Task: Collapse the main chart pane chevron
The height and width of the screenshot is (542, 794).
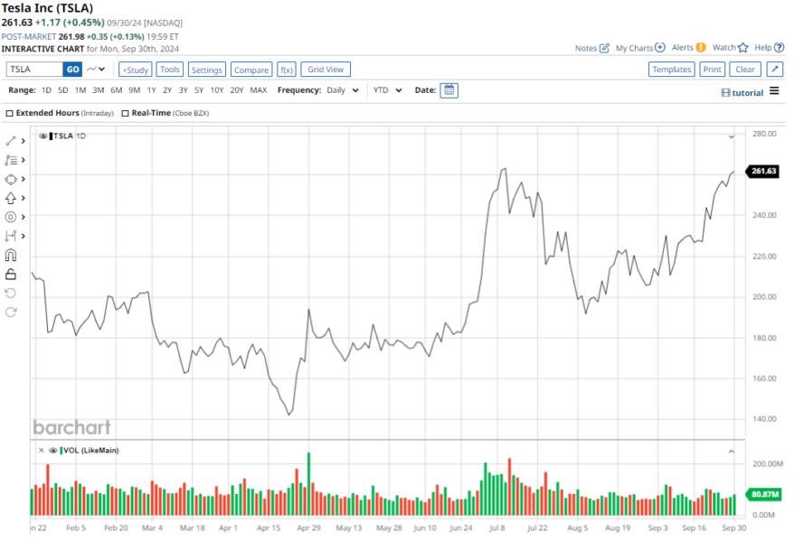Action: [732, 136]
